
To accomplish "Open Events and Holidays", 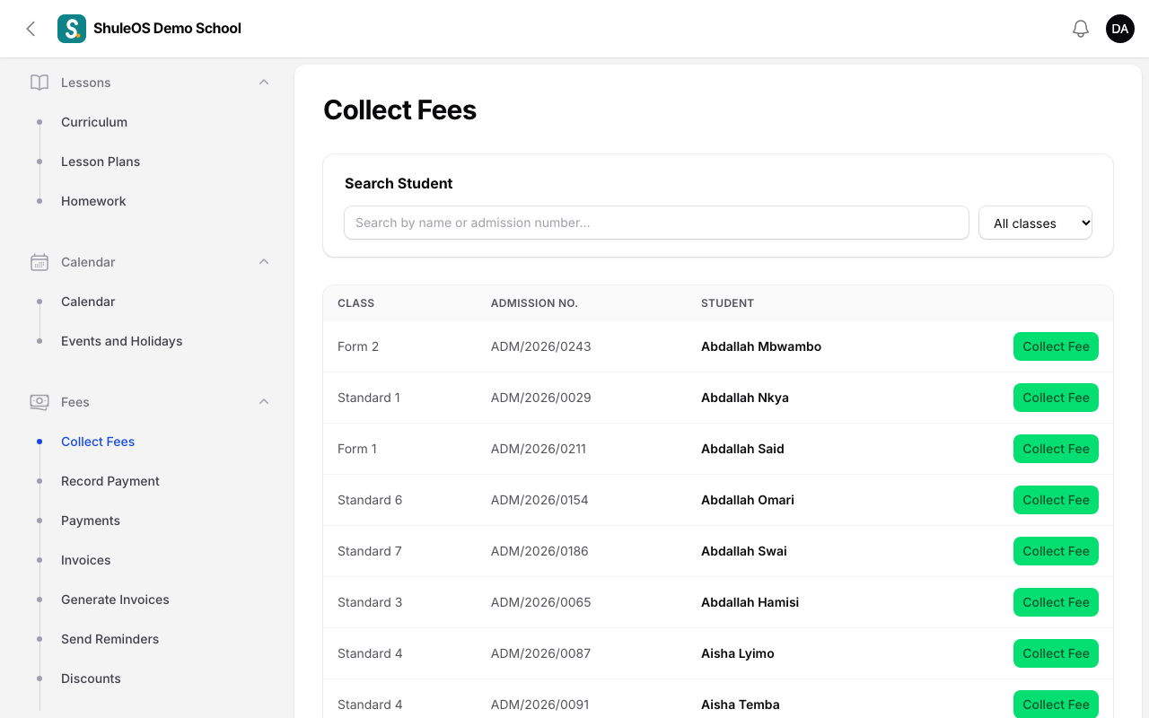I will tap(122, 341).
